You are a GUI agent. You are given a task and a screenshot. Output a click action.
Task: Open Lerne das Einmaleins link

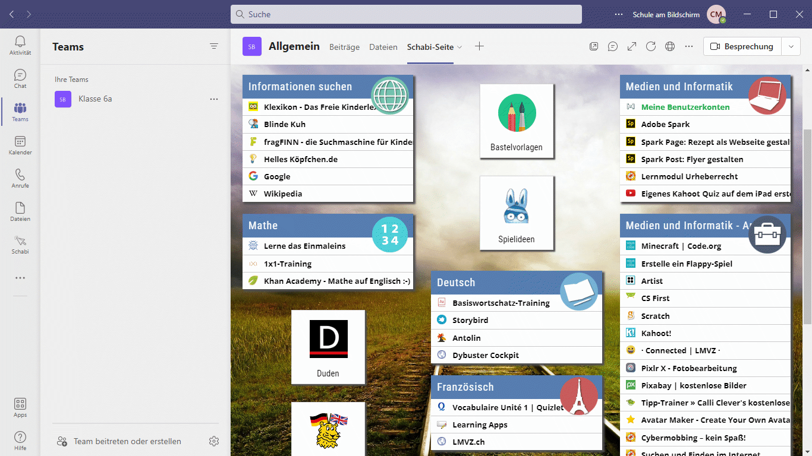[x=328, y=246]
